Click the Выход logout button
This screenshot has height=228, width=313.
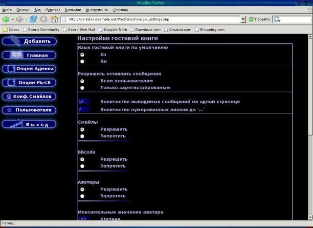click(x=29, y=124)
